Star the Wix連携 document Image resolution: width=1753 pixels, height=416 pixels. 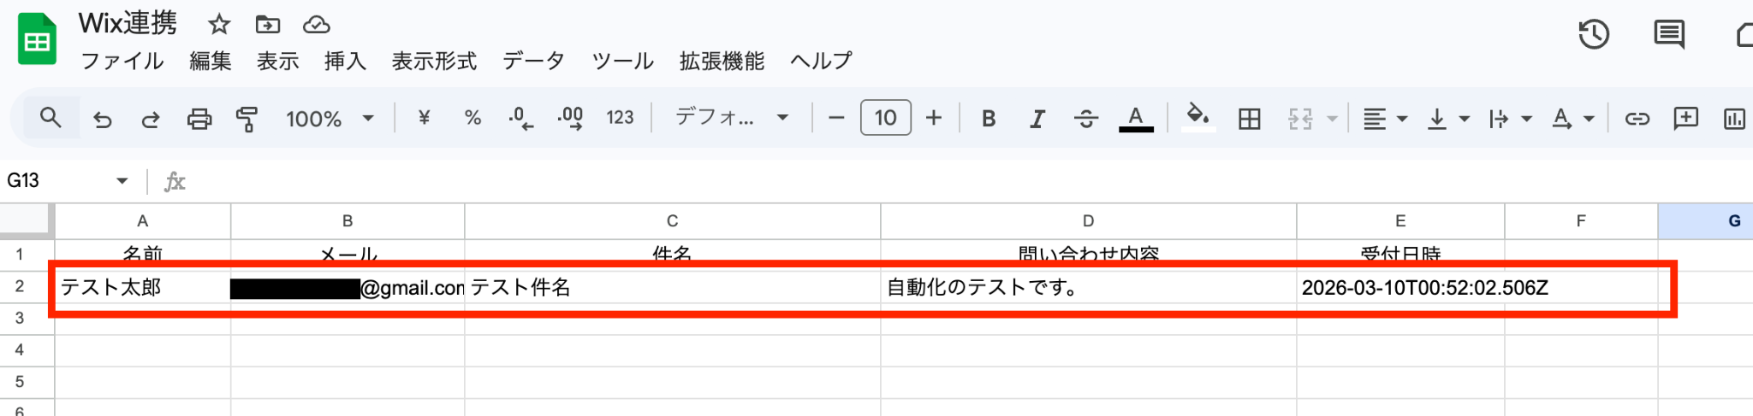(x=219, y=25)
